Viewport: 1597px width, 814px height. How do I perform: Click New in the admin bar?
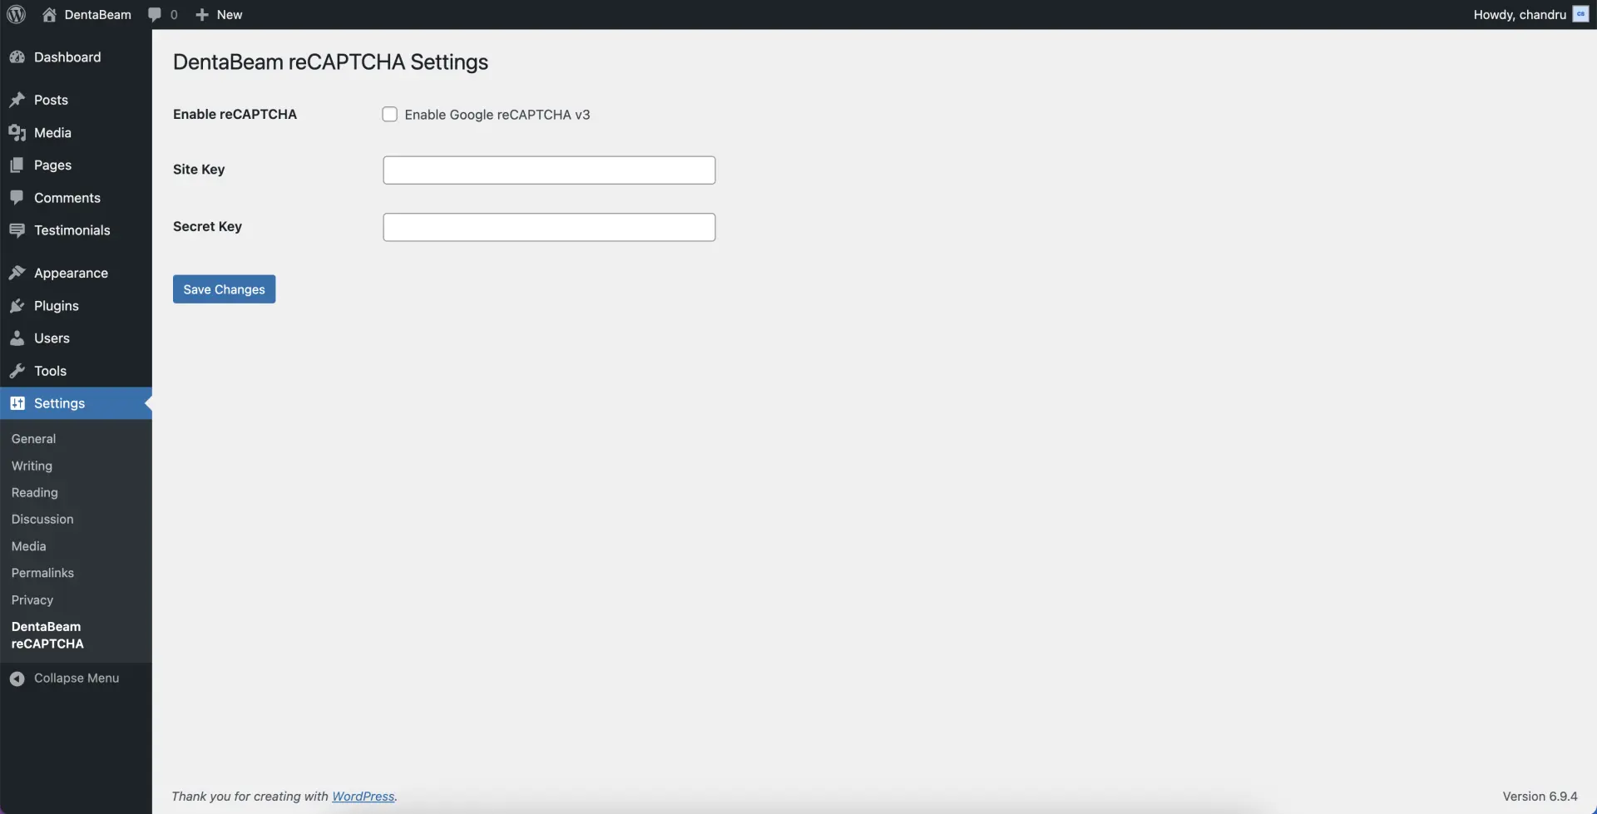click(x=230, y=14)
